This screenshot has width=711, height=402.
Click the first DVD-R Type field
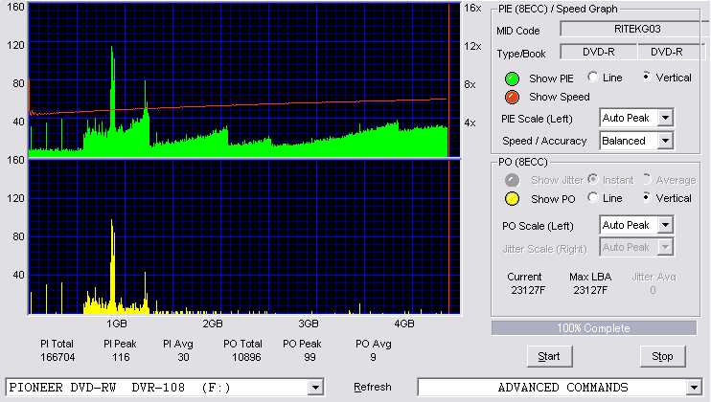click(599, 52)
